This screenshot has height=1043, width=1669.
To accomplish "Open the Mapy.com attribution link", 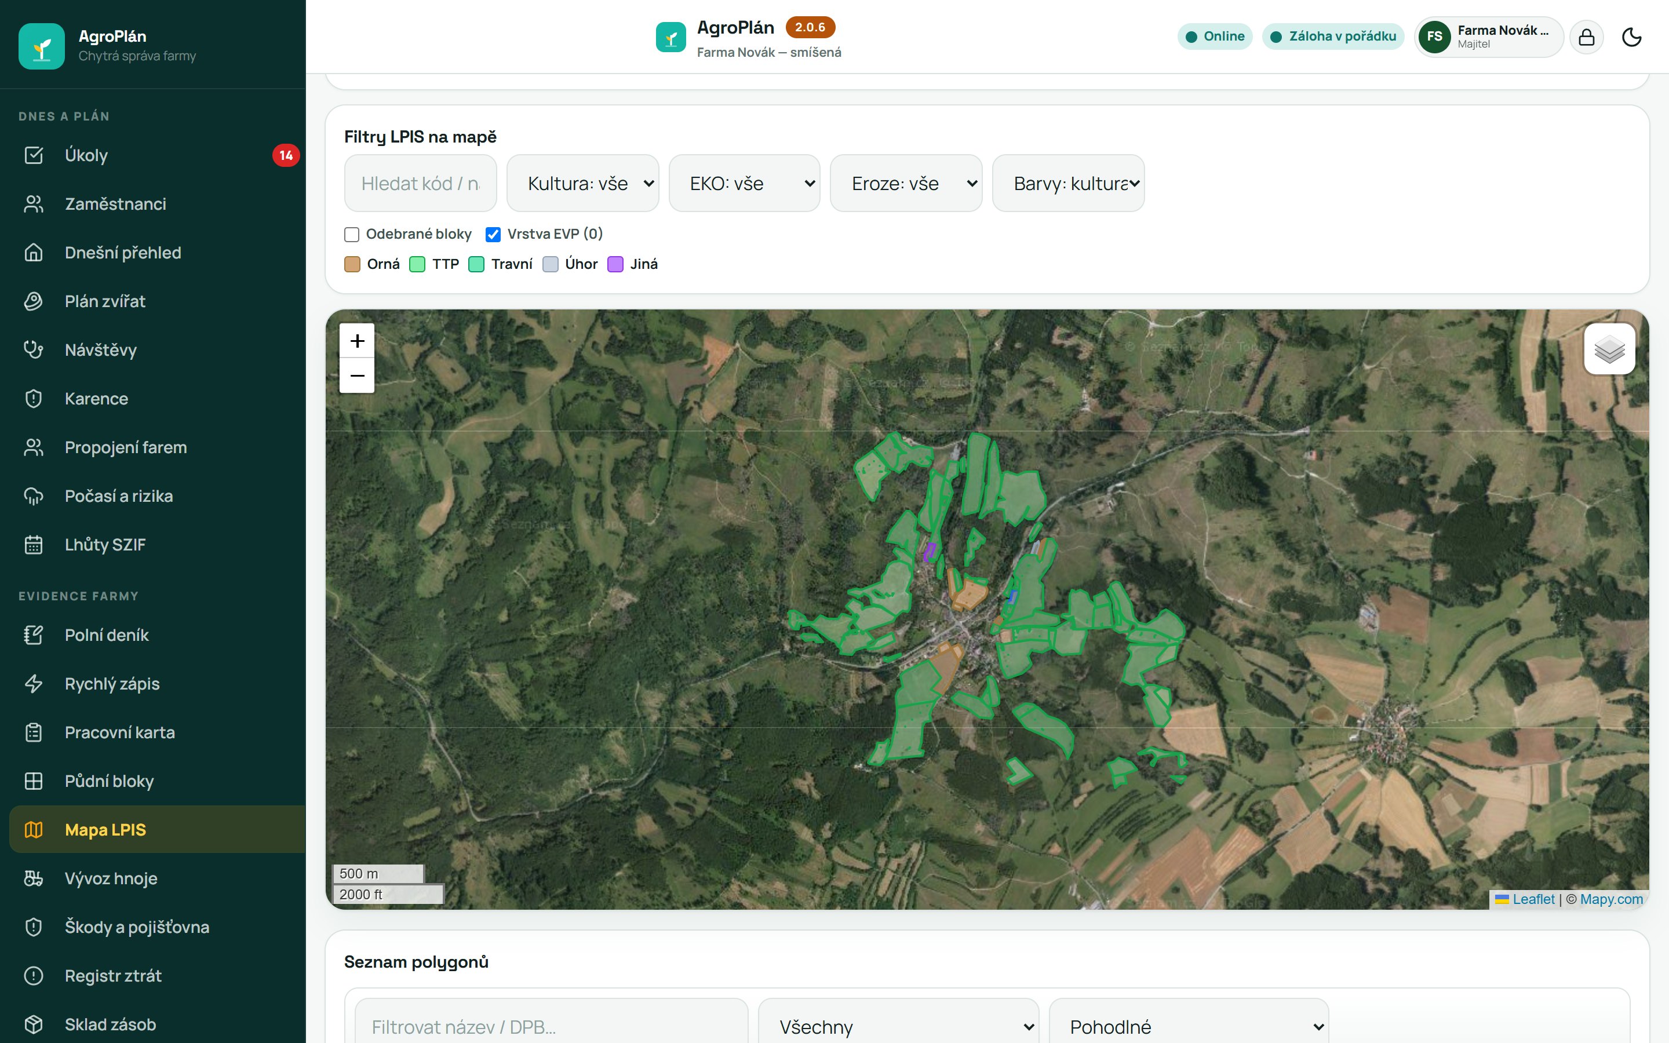I will (1611, 899).
